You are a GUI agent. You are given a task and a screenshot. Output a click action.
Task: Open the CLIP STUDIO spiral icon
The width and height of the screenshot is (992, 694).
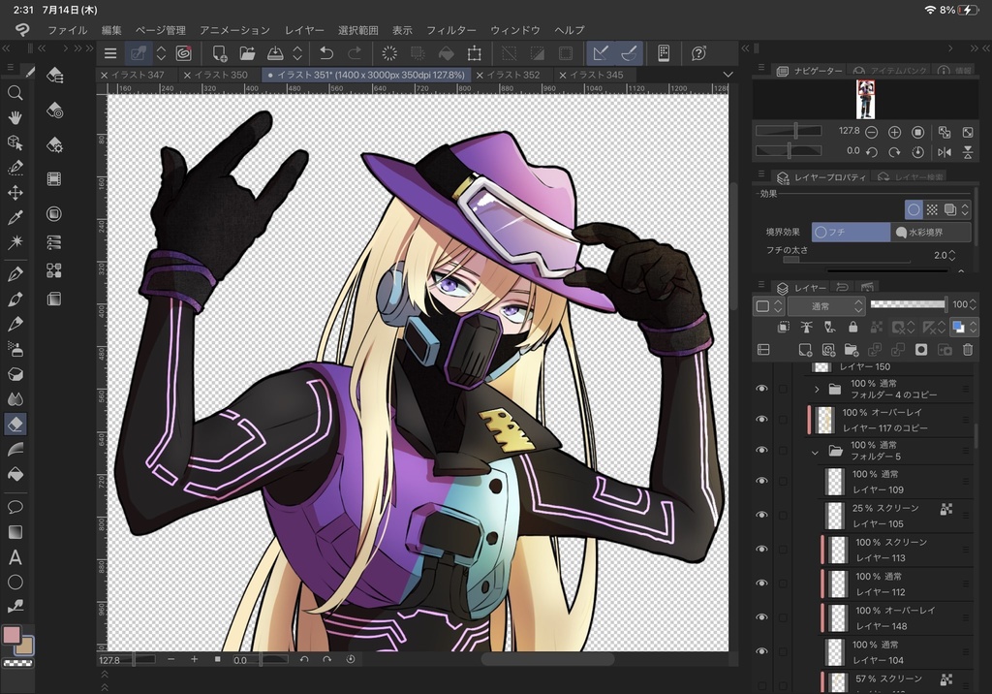coord(184,53)
